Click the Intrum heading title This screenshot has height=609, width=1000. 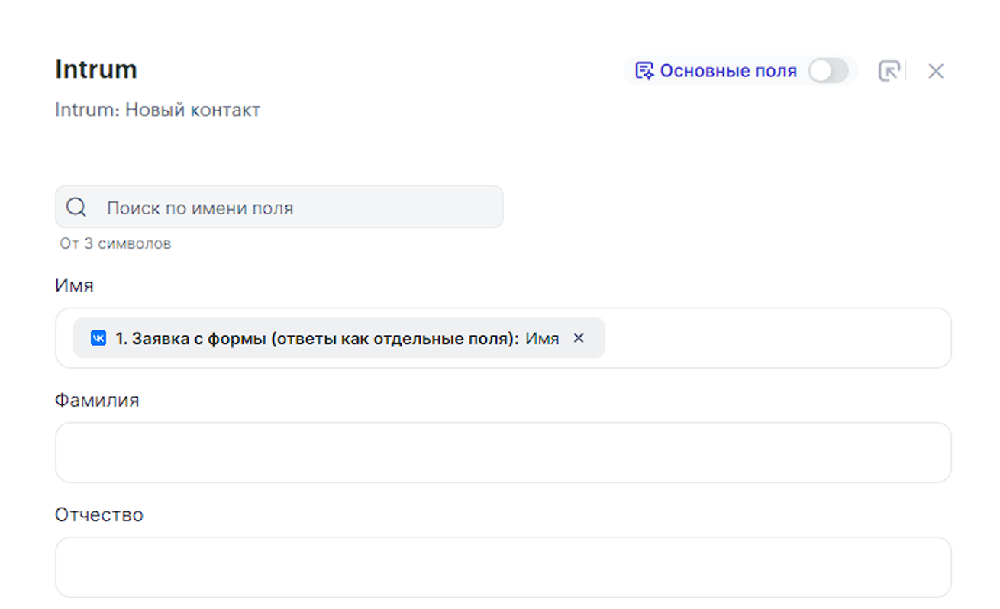96,69
